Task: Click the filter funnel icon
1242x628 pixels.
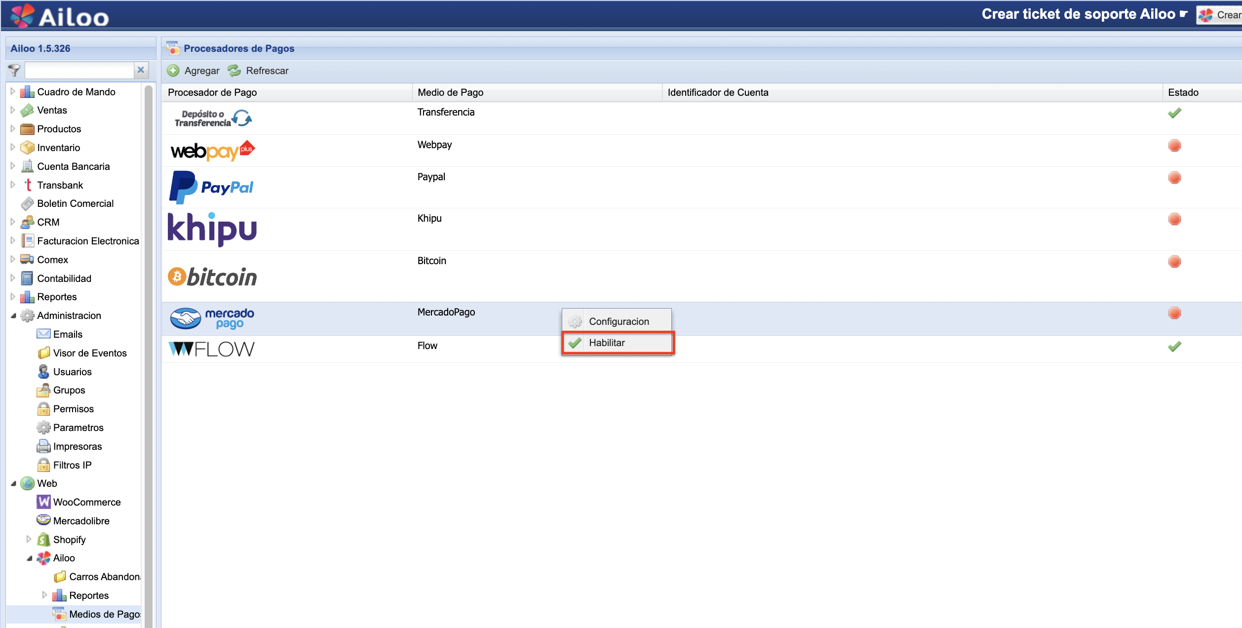Action: pyautogui.click(x=14, y=71)
